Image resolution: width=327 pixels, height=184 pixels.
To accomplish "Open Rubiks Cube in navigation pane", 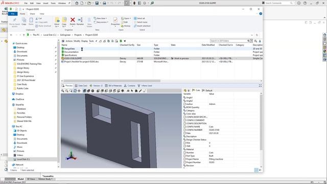I will point(22,88).
